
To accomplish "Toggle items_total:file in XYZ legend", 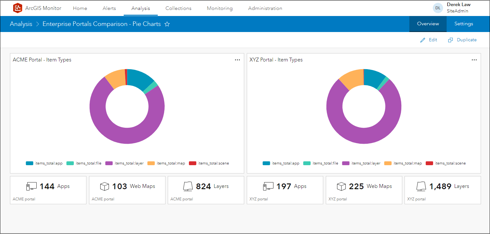I will point(321,163).
